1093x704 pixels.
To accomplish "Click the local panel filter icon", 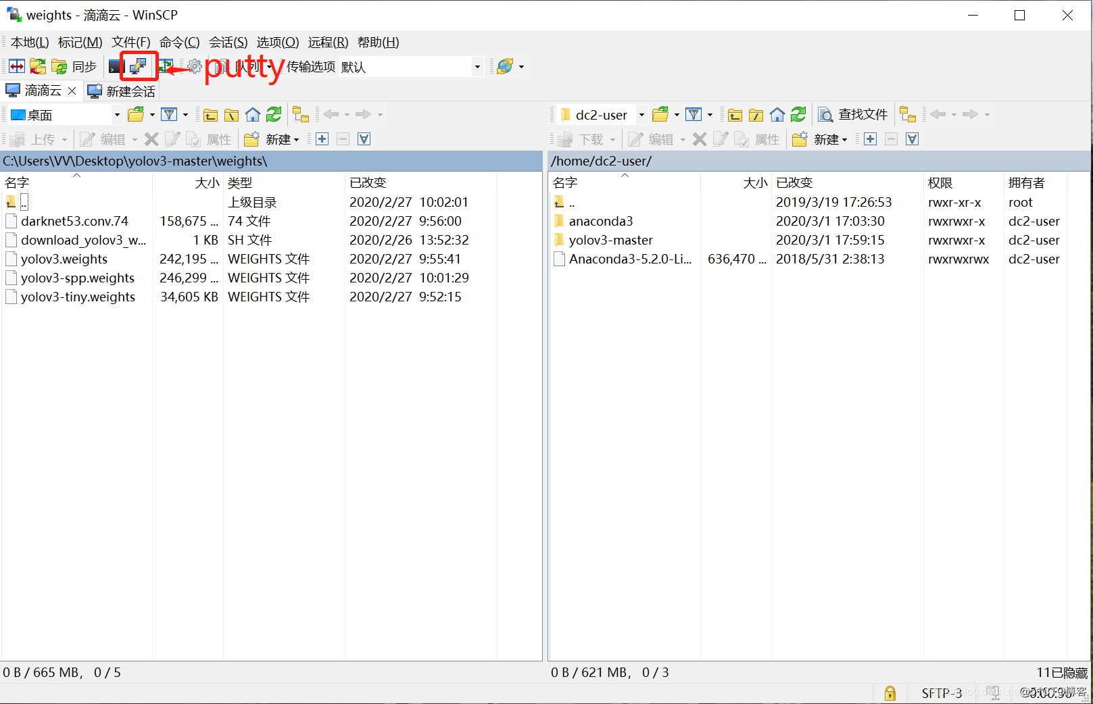I will pyautogui.click(x=170, y=114).
